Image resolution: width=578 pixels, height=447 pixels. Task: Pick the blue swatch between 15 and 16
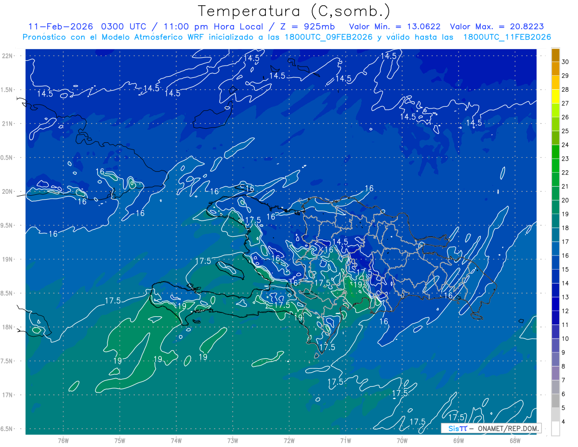555,263
